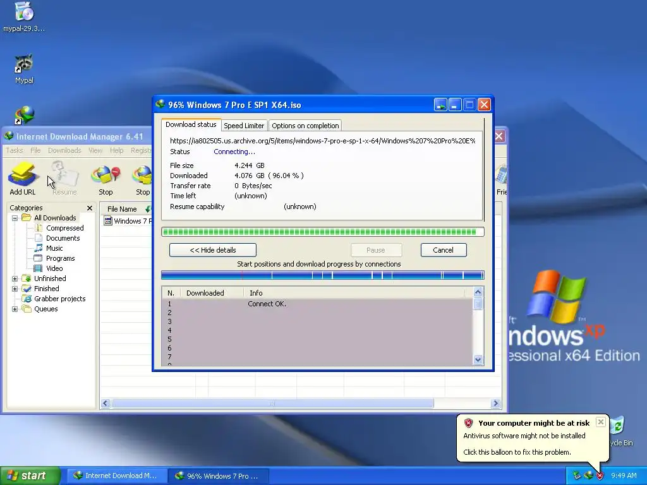Screen dimensions: 647x485
Task: Select connection row 1 Connect OK
Action: coord(317,304)
